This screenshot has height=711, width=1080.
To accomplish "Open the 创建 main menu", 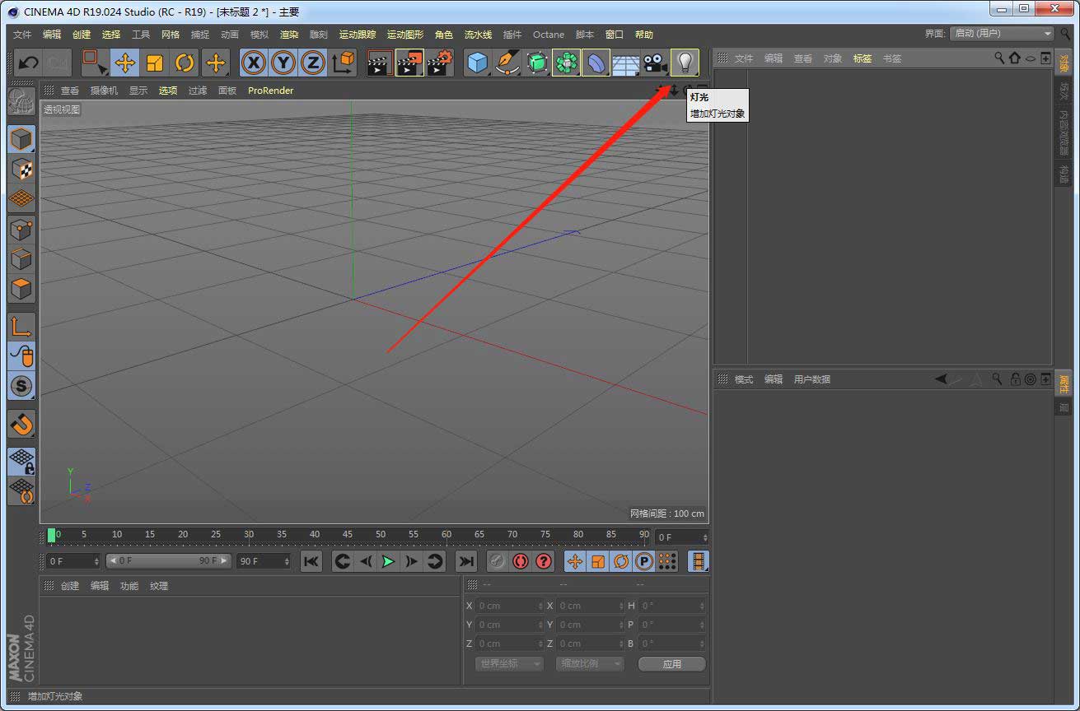I will coord(82,35).
